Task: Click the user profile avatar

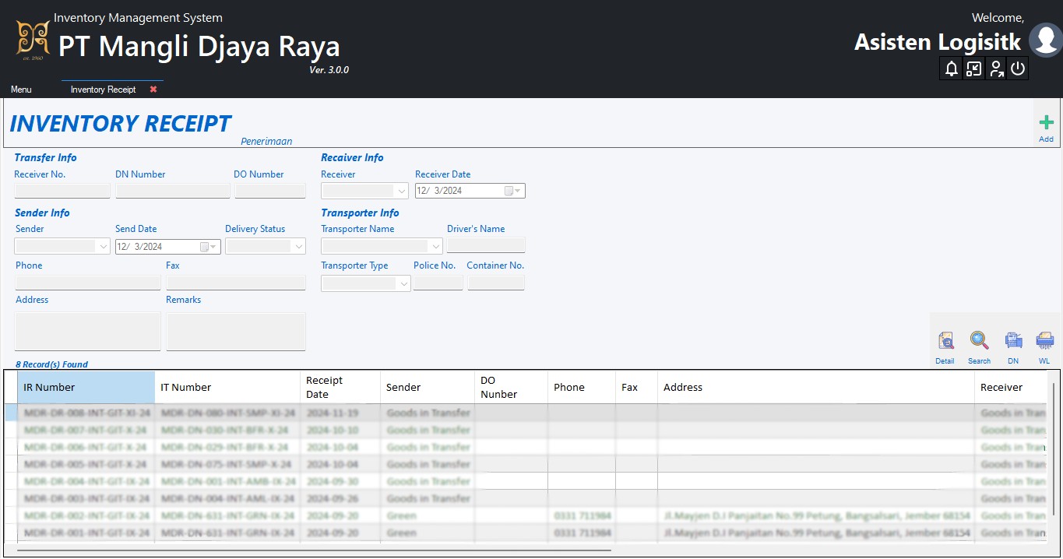Action: (x=1045, y=40)
